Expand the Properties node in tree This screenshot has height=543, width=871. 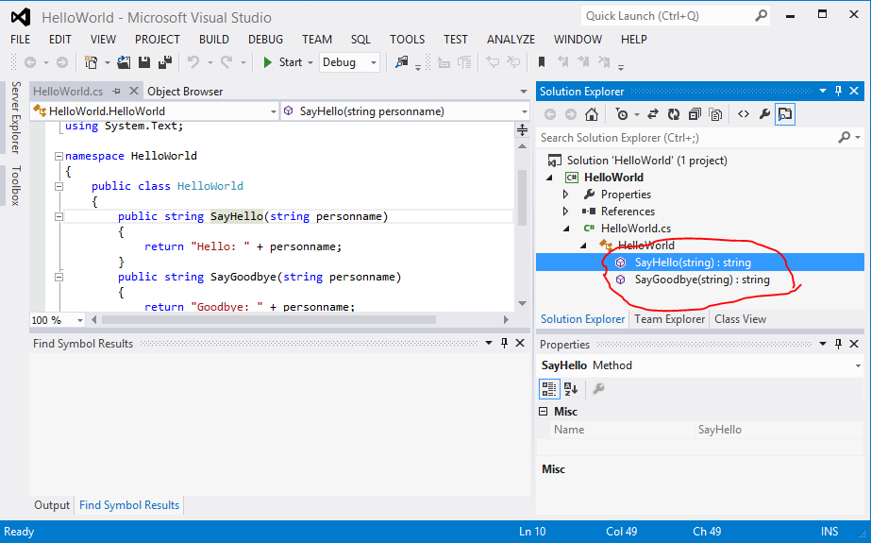[565, 195]
